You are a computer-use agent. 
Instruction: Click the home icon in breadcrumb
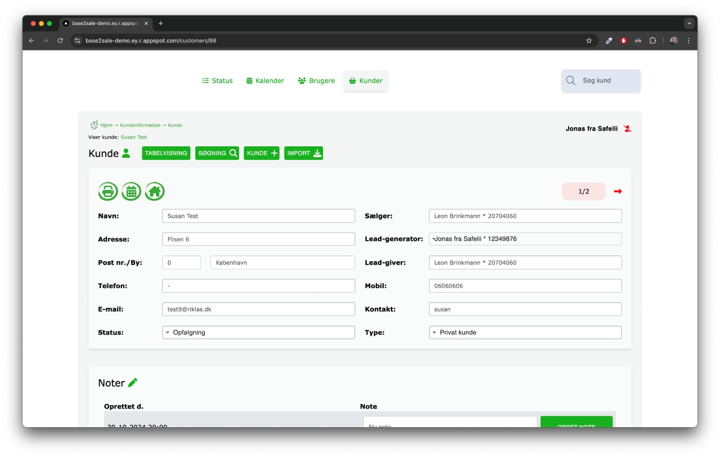(x=94, y=125)
